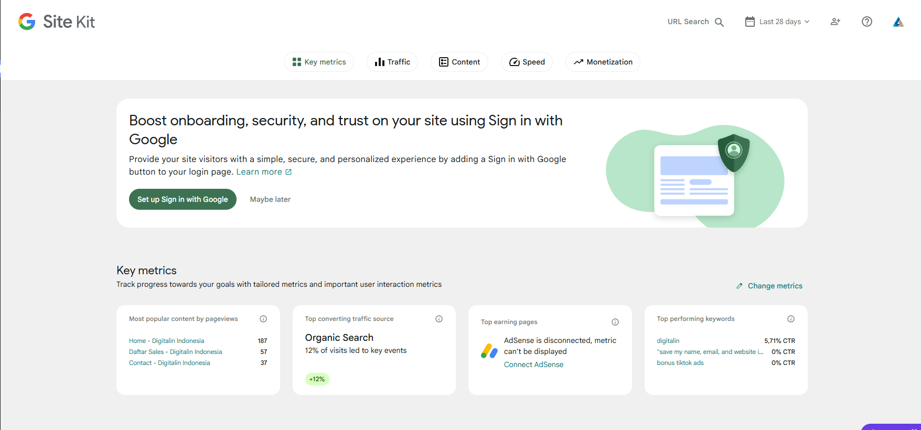Open the Learn more link
The image size is (921, 430).
pyautogui.click(x=264, y=172)
